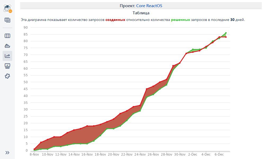Click the first red data point on 8-Nov
This screenshot has width=265, height=159.
coord(34,149)
